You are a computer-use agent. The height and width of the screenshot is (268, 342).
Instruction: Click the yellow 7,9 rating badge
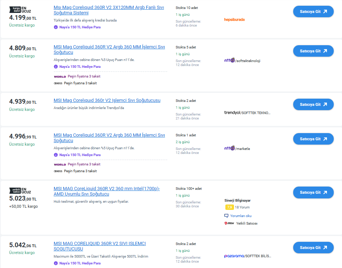(x=229, y=207)
